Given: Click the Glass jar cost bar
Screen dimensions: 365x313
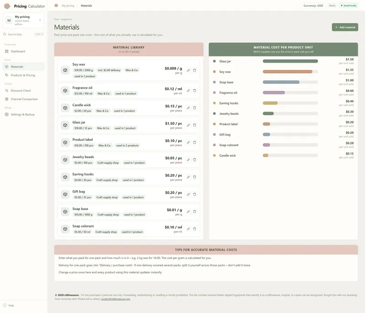Looking at the screenshot, I should 290,61.
